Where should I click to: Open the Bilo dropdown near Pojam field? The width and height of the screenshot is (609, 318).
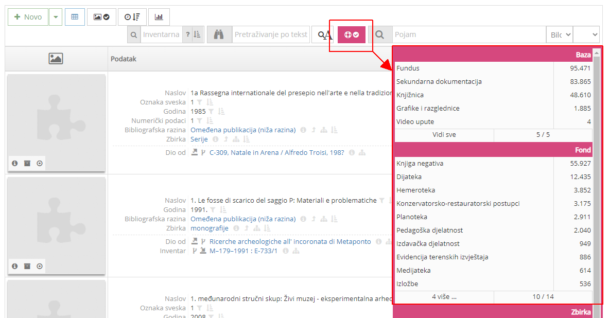click(560, 34)
